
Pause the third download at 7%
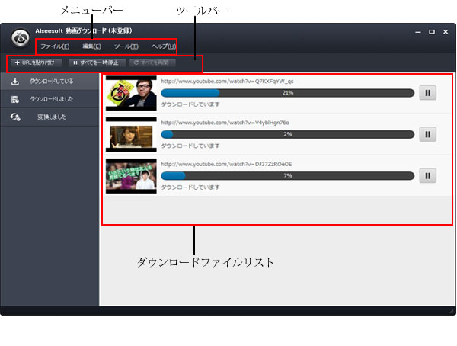click(x=427, y=176)
